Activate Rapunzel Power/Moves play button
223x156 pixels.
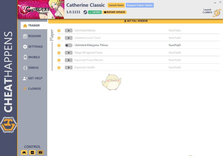69,60
